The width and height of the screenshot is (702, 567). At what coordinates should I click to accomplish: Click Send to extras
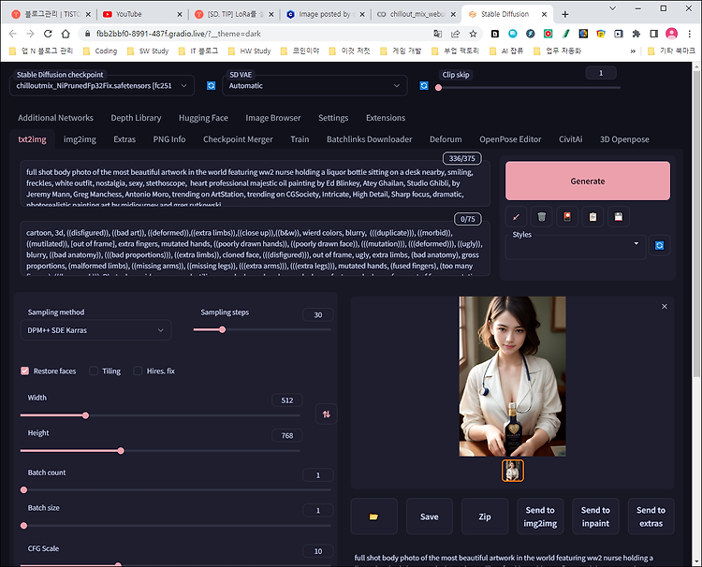tap(651, 516)
